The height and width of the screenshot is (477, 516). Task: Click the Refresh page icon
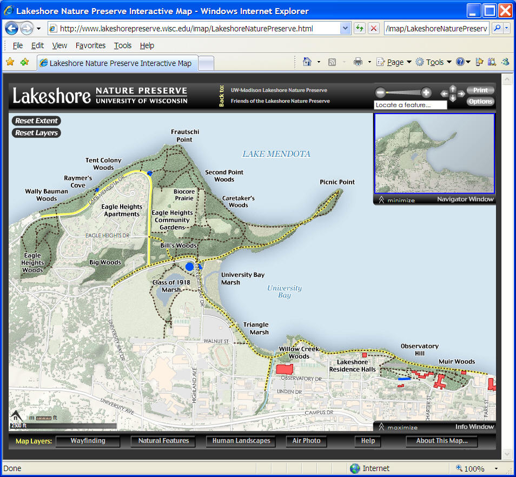pos(359,28)
